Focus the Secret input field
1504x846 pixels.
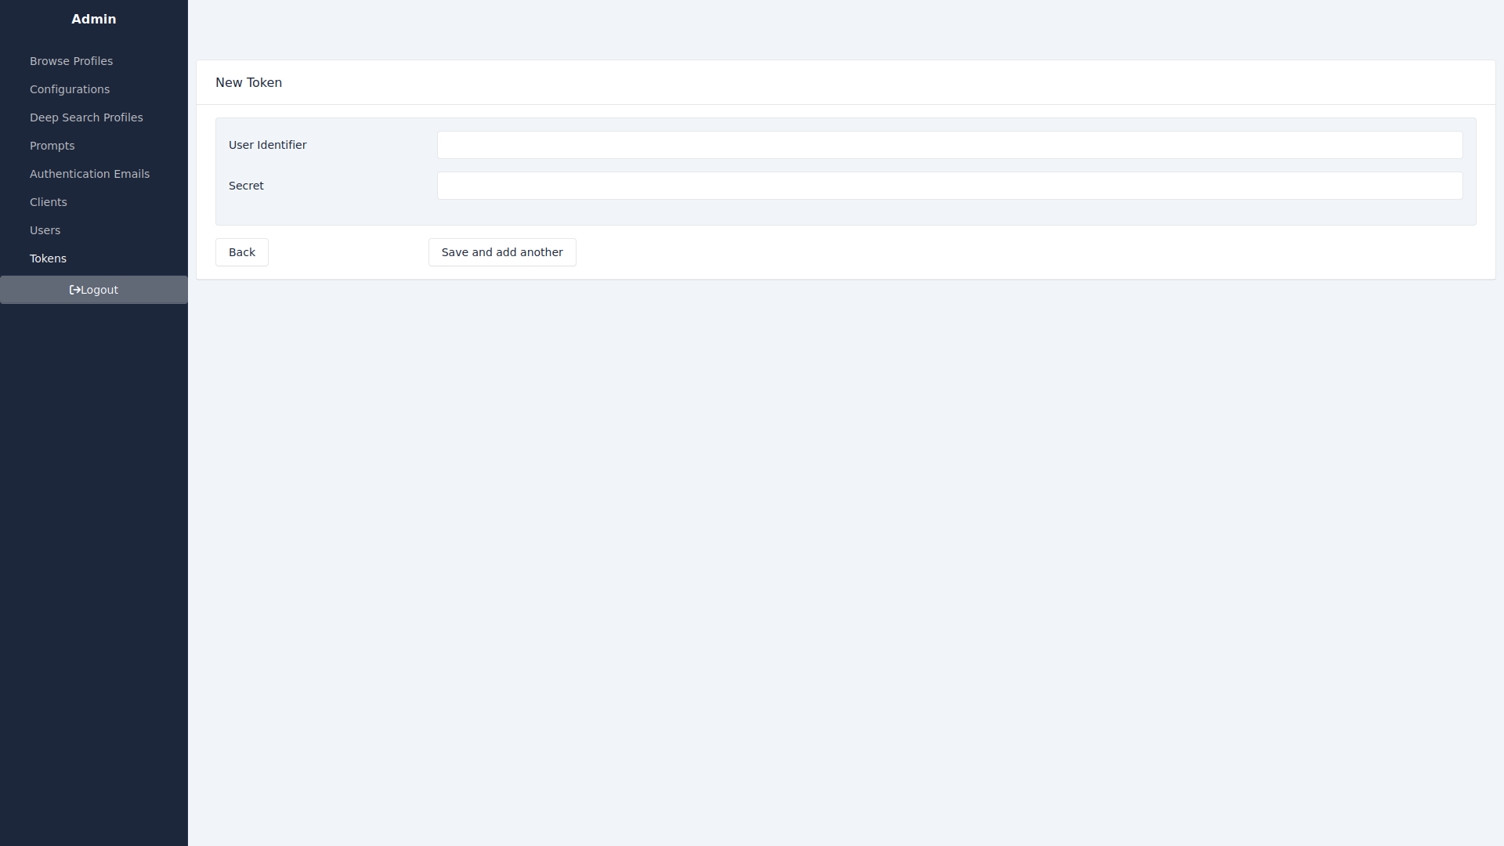pyautogui.click(x=949, y=186)
